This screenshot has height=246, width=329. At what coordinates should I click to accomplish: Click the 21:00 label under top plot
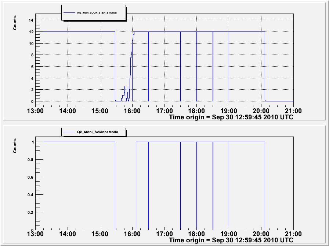(x=293, y=111)
